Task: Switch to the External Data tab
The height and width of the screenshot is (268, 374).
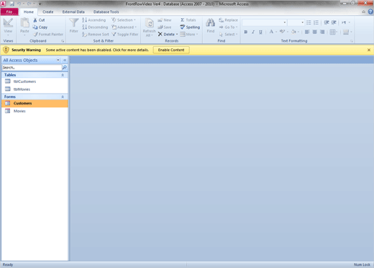Action: tap(73, 12)
